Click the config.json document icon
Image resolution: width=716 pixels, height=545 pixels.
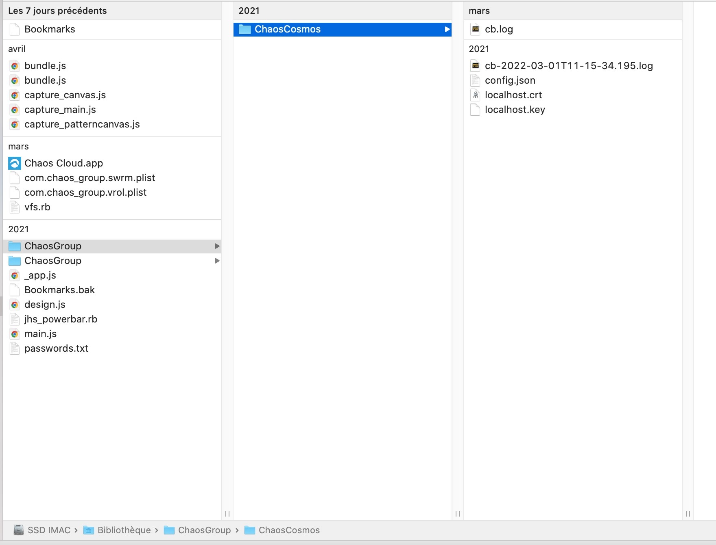click(x=475, y=80)
